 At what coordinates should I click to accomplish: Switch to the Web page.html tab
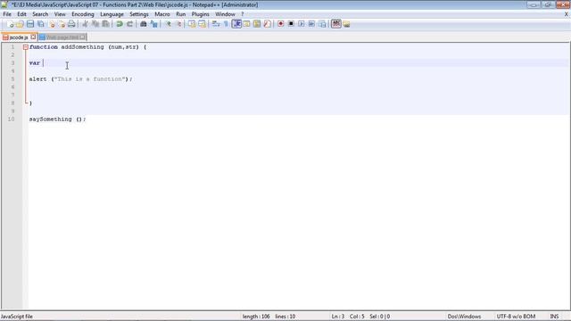[62, 37]
